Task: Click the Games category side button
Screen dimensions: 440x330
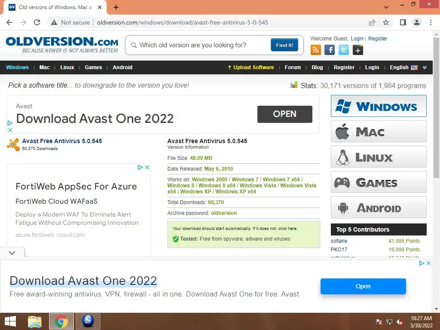Action: tap(379, 182)
